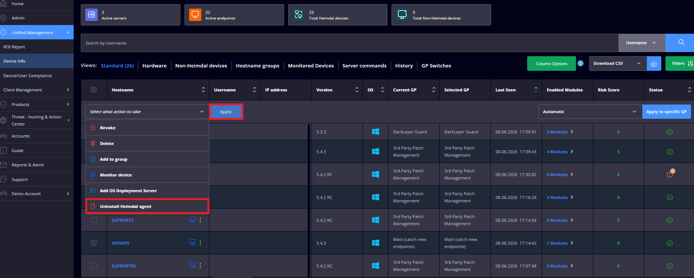The height and width of the screenshot is (278, 694).
Task: Click the Active endpoints monitor icon
Action: pos(195,15)
